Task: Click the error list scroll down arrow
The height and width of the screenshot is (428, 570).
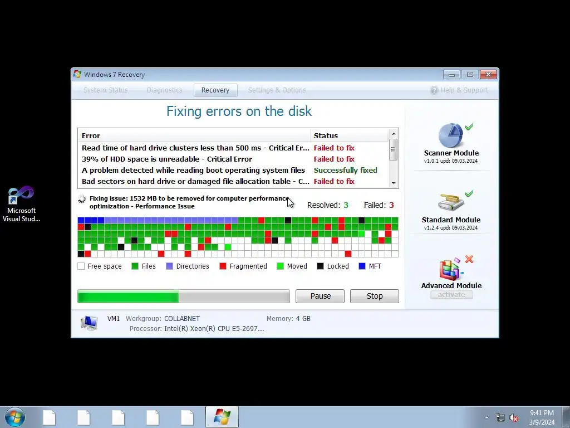Action: [x=394, y=183]
